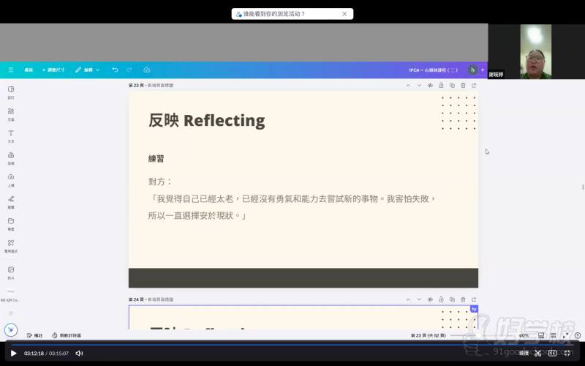
Task: Enter Canva fullscreen present mode
Action: click(x=565, y=335)
